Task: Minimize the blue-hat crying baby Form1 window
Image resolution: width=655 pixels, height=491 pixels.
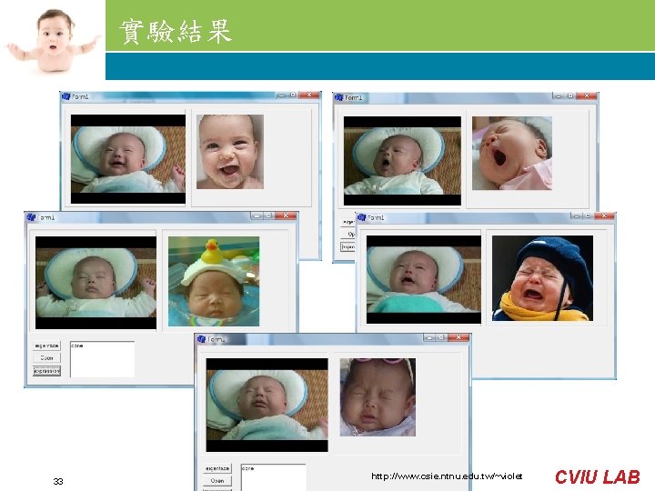Action: 577,215
